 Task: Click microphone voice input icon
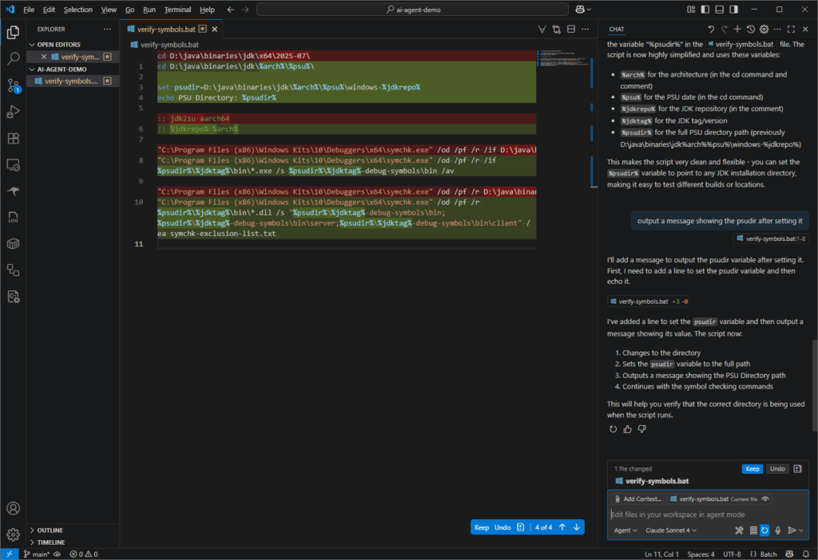[777, 530]
